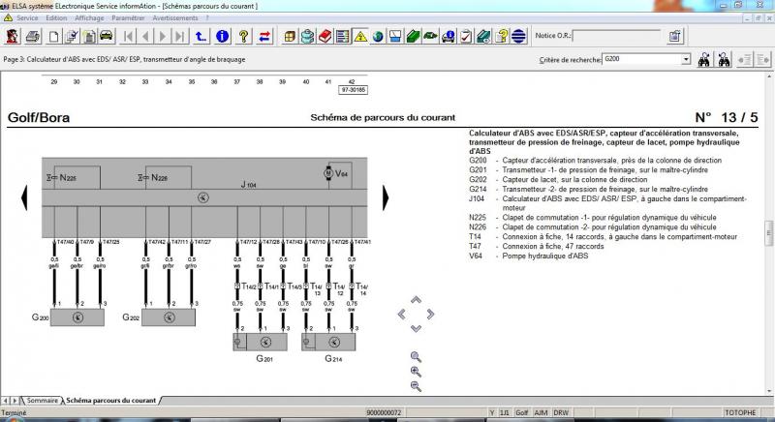Go to first page arrow
Viewport: 775px width, 422px height.
128,36
